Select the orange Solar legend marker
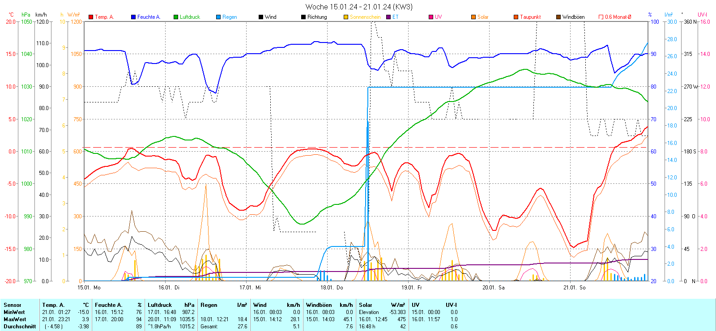Viewport: 716px width, 331px height. 473,17
